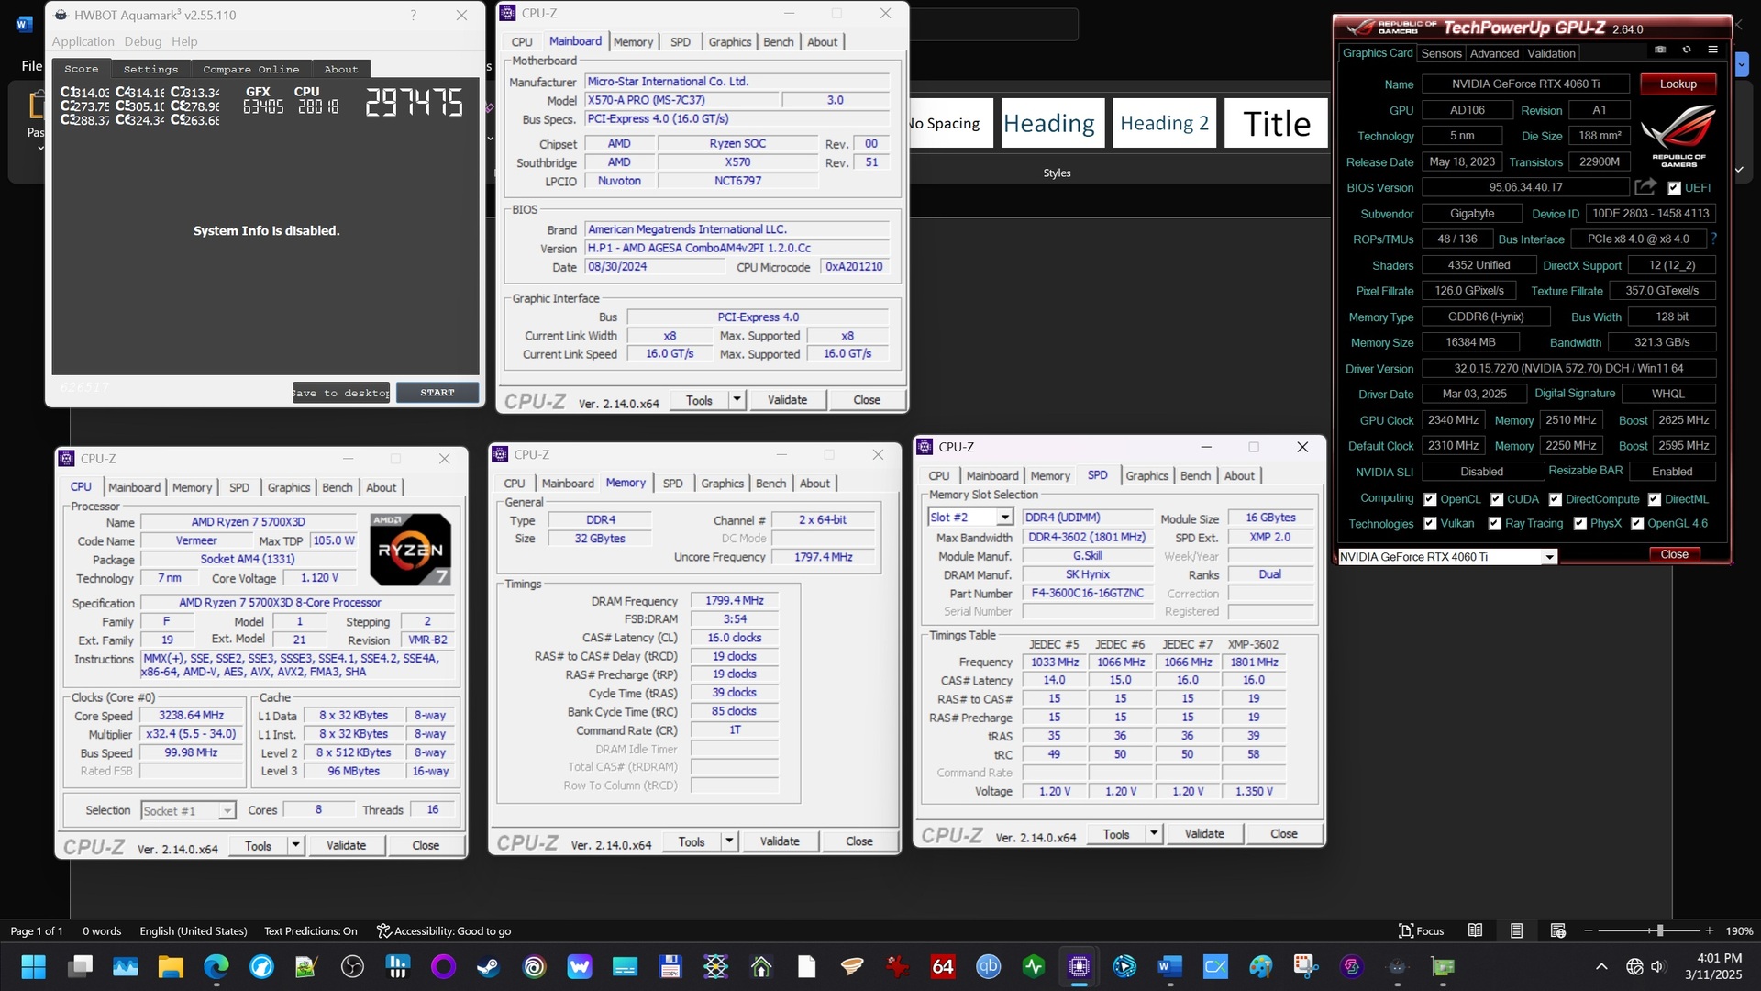
Task: Open File Explorer from the taskbar
Action: (171, 966)
